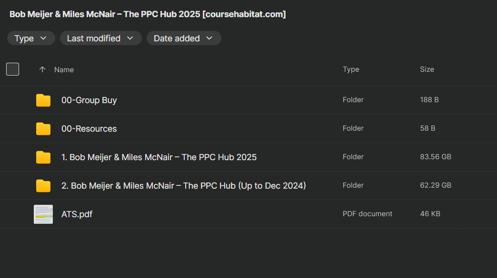Open the 00-Resources folder name
Image resolution: width=497 pixels, height=278 pixels.
coord(89,129)
